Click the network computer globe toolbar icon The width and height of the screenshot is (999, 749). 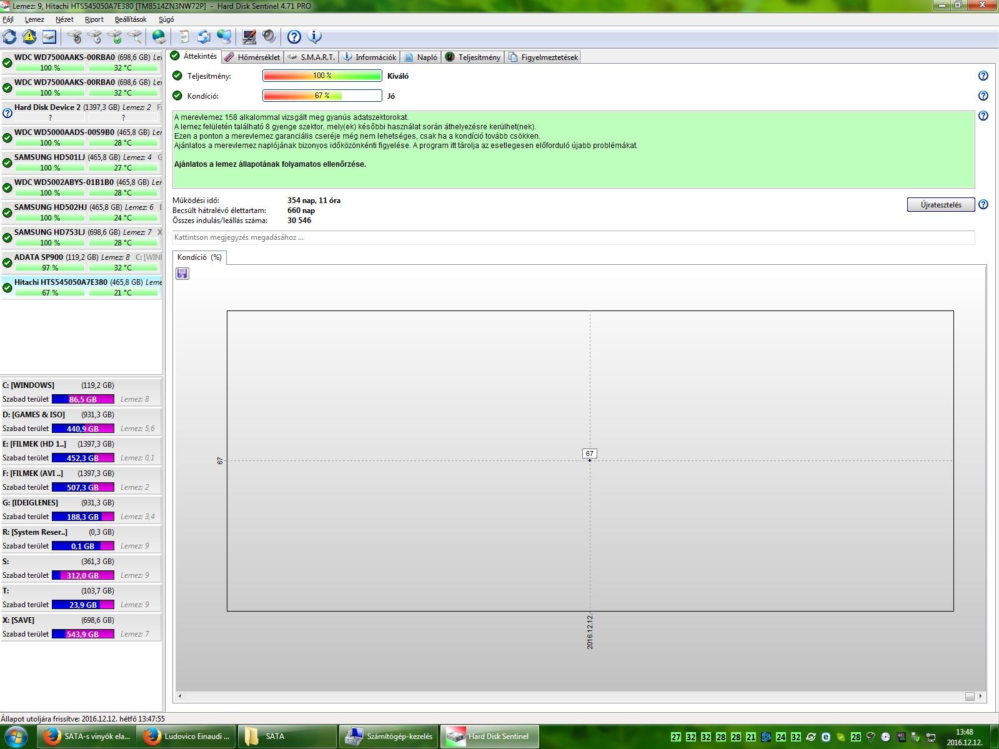pyautogui.click(x=224, y=37)
